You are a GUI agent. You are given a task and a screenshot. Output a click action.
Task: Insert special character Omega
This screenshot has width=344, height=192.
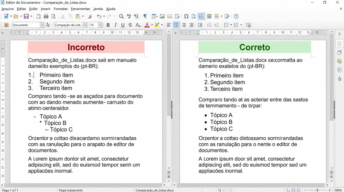[186, 16]
